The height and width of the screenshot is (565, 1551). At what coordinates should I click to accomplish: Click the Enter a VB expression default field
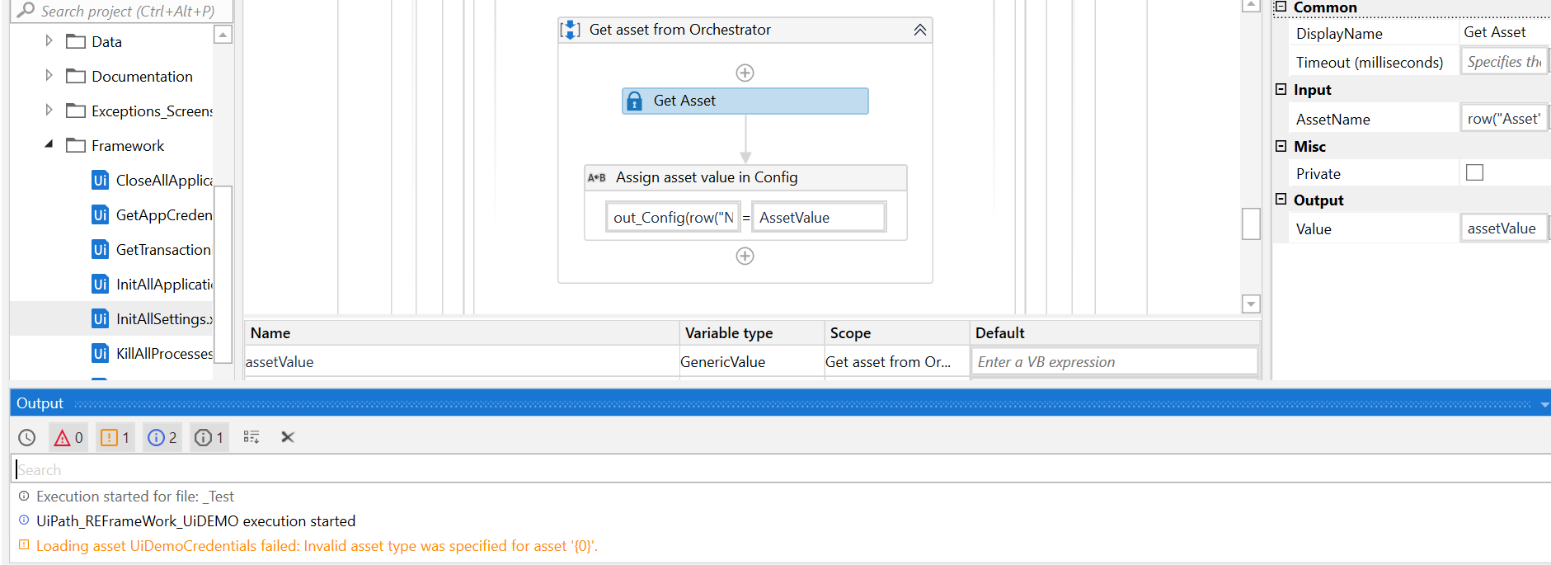point(1115,361)
